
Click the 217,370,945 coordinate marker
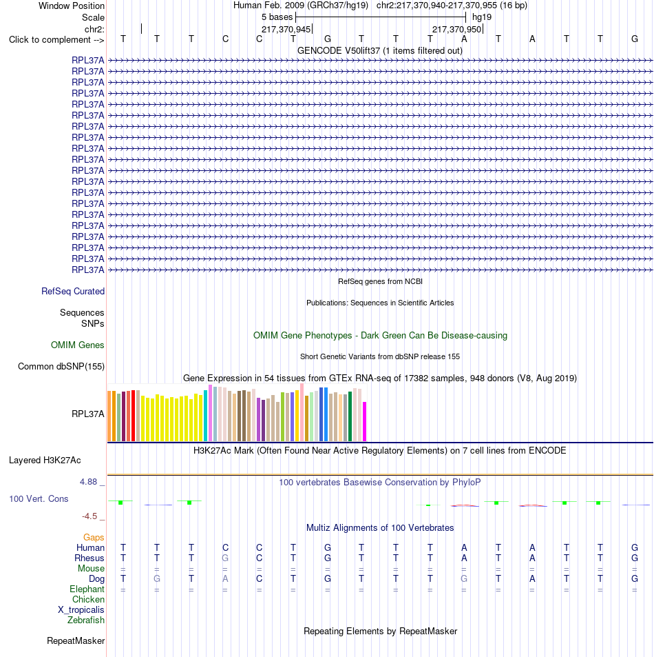(286, 30)
